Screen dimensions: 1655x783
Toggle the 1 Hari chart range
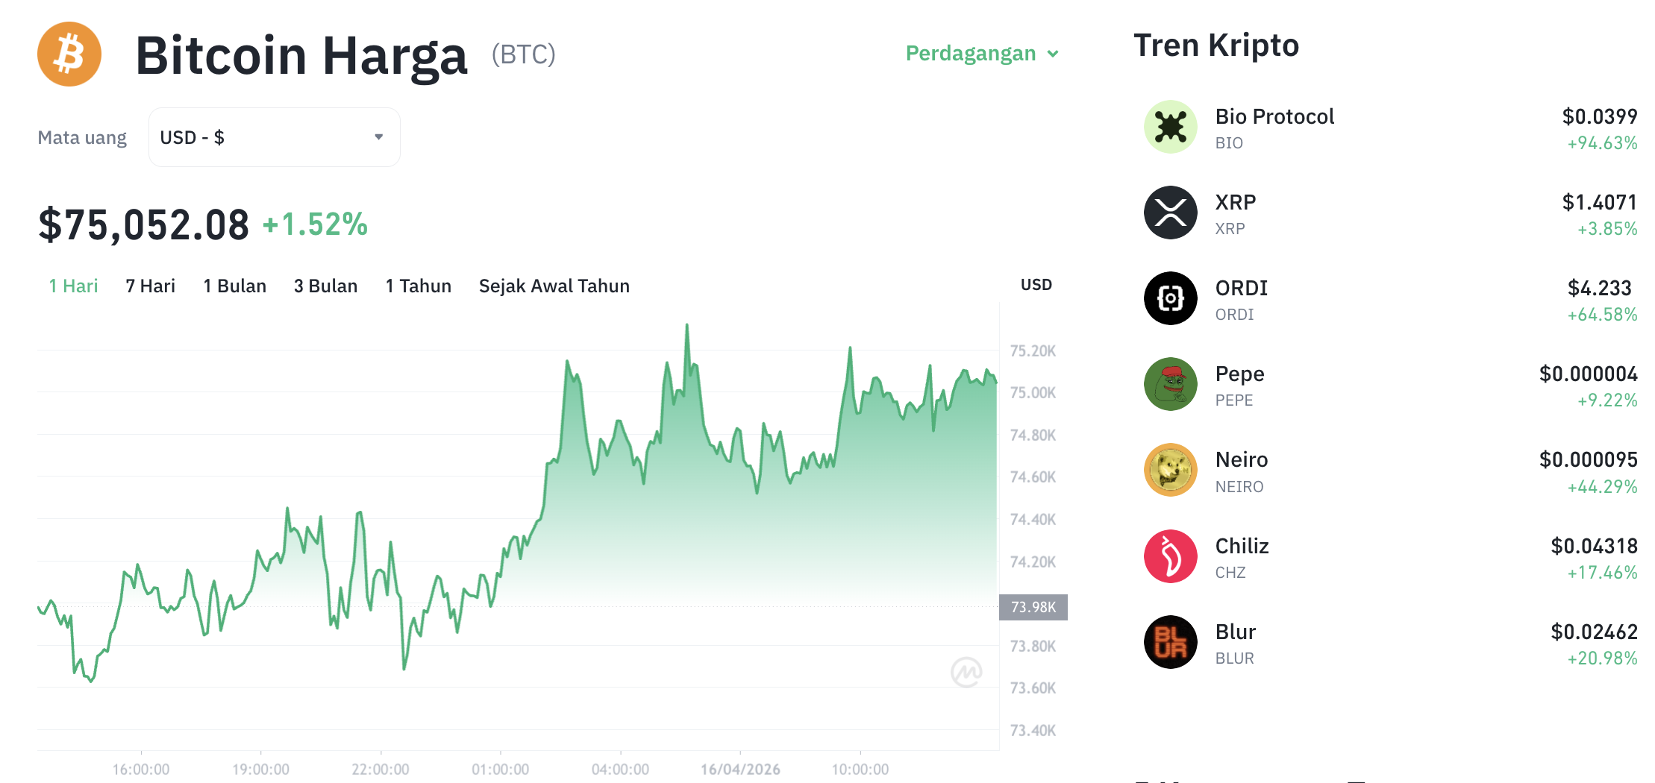[x=72, y=286]
